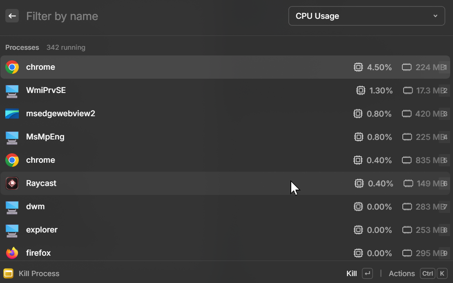Click the Raycast process icon
Screen dimensions: 453x283
point(12,183)
